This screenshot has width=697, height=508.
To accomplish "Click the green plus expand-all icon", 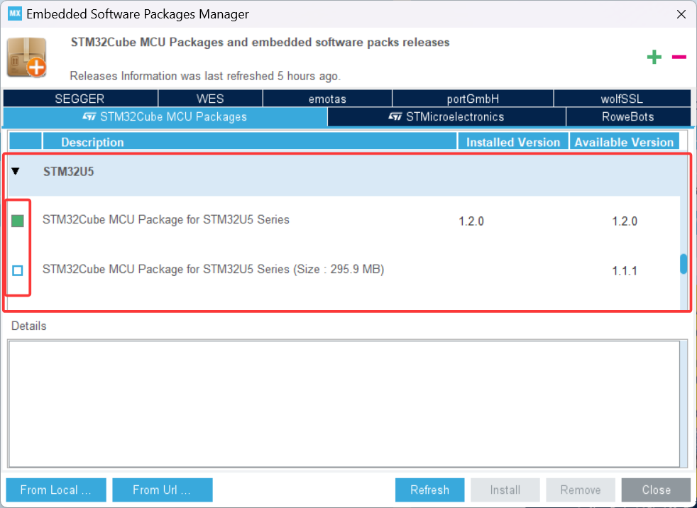I will point(654,57).
